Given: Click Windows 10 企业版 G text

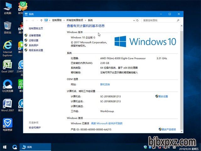Looking at the screenshot, I should tap(83, 37).
